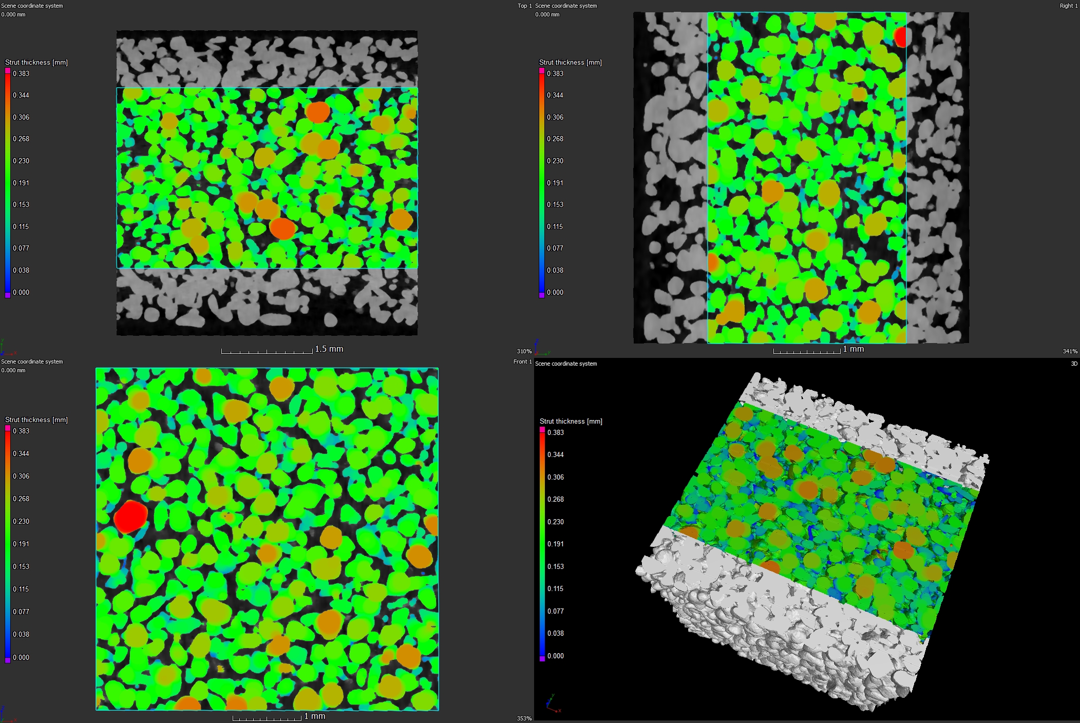Click the 0.000 minimum value in 3D view legend
Image resolution: width=1080 pixels, height=723 pixels.
556,656
